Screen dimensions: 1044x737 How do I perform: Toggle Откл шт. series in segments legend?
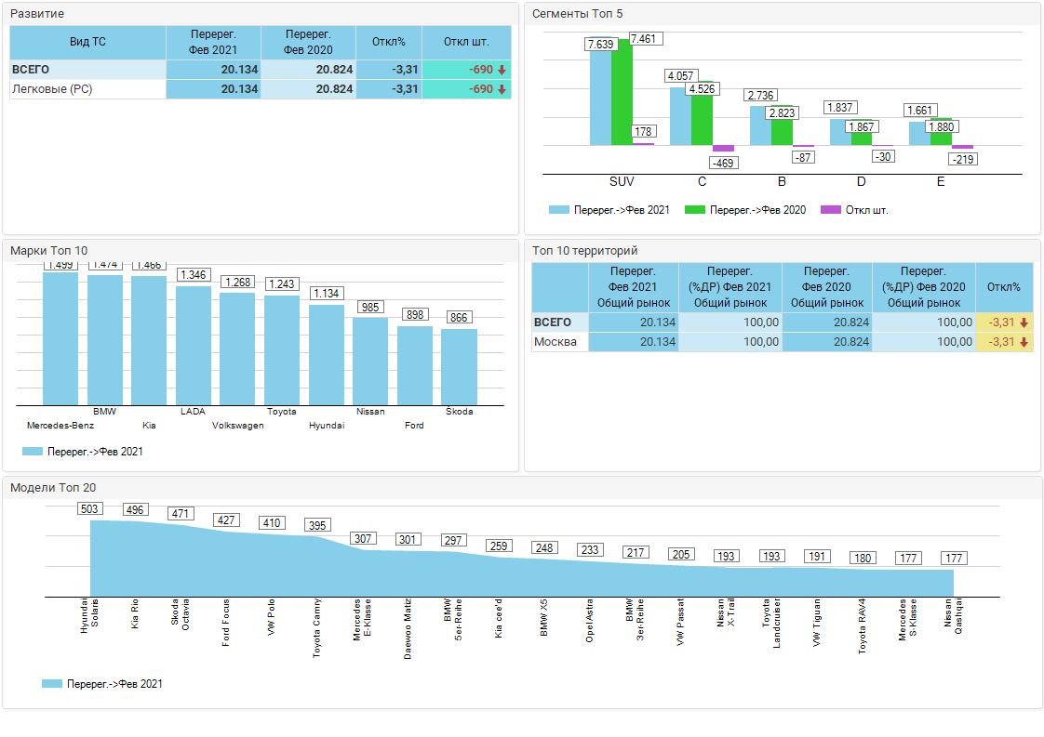(x=866, y=210)
